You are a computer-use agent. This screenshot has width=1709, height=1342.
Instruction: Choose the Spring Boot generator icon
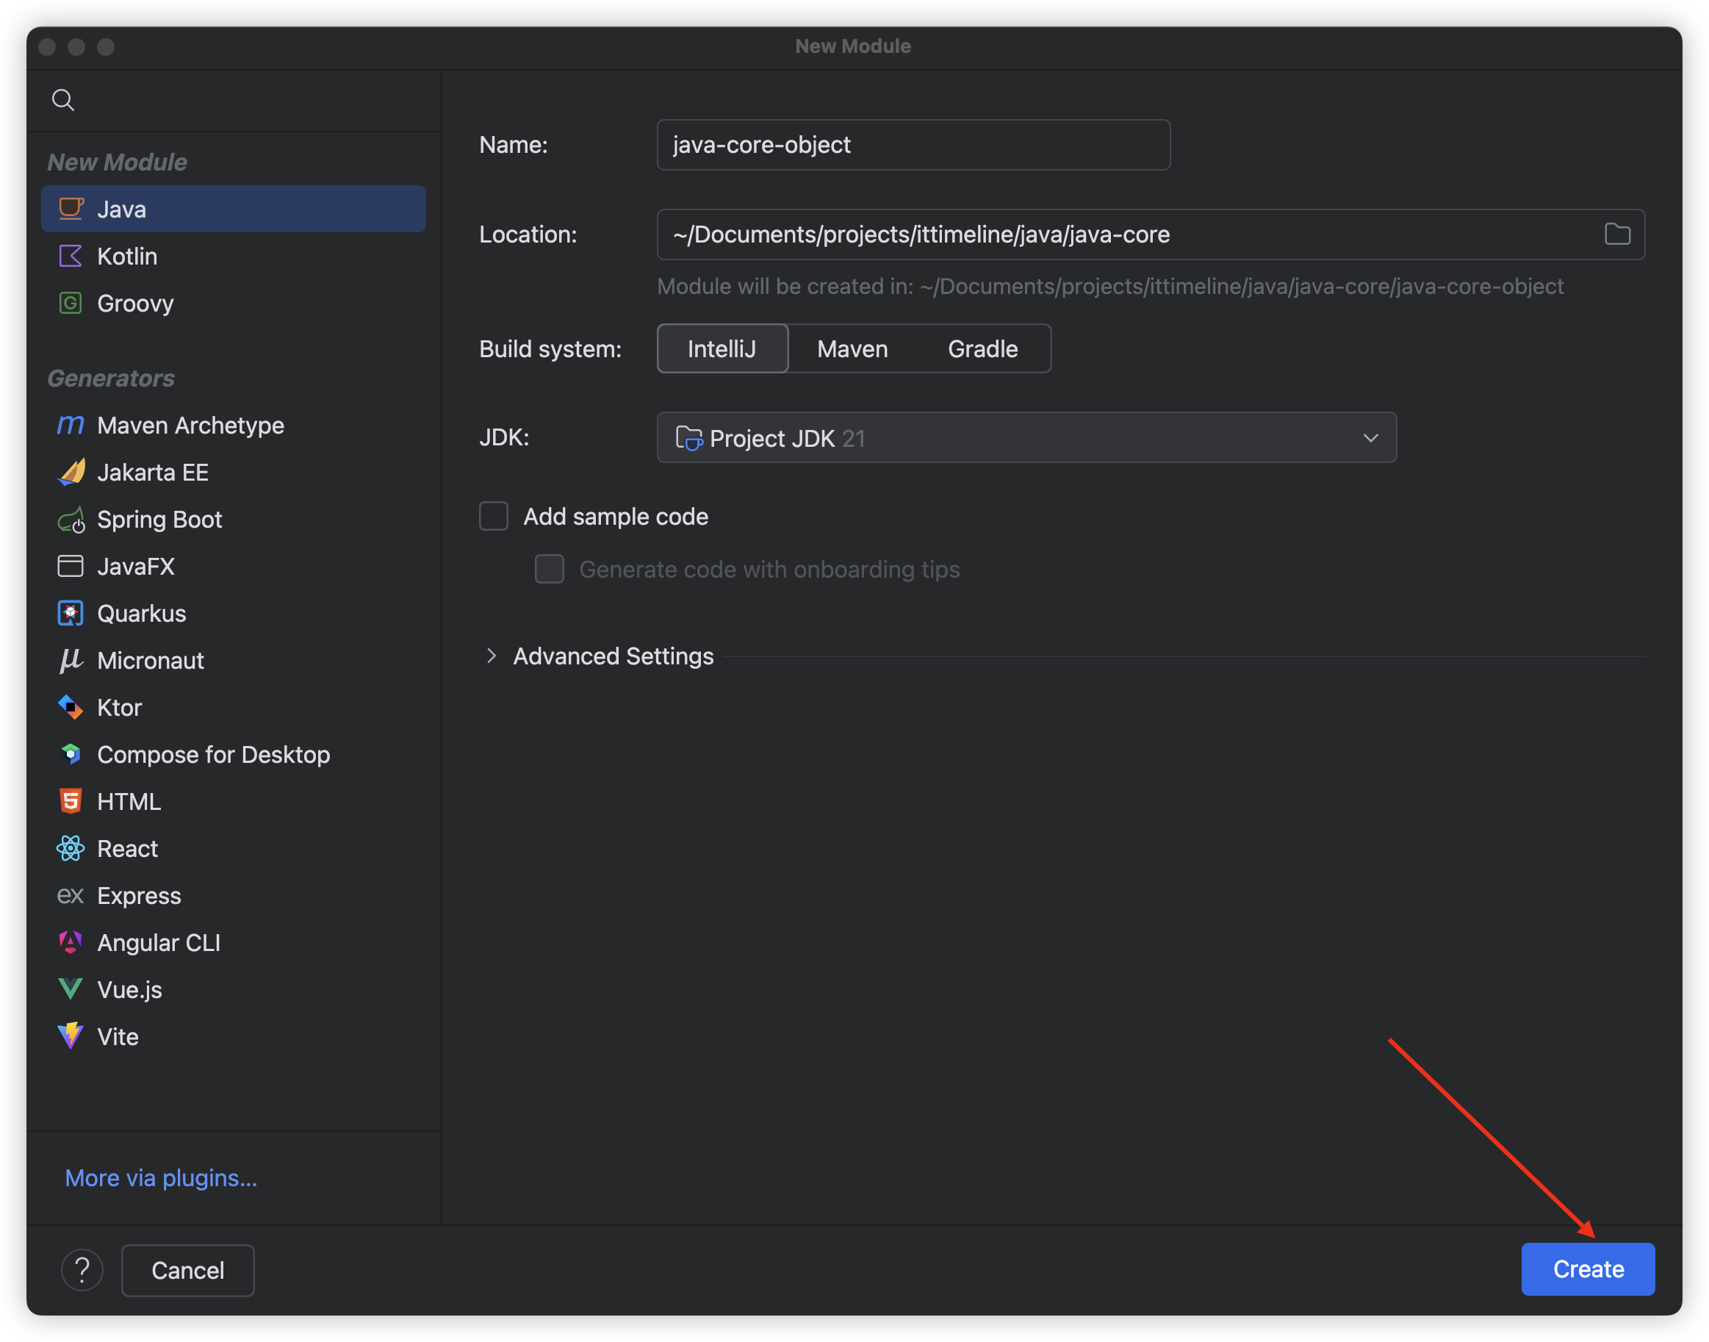tap(71, 520)
